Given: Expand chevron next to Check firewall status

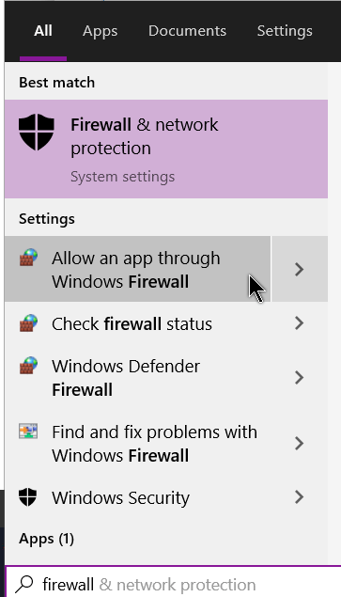Looking at the screenshot, I should [x=300, y=322].
